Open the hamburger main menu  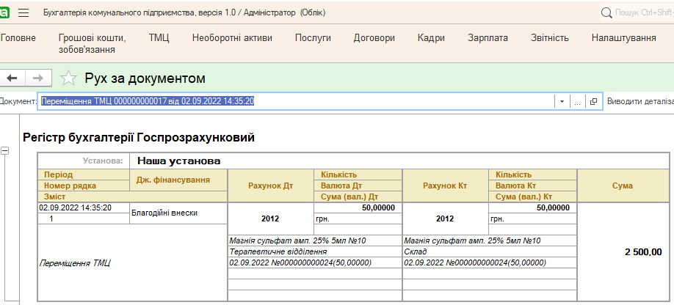point(23,12)
